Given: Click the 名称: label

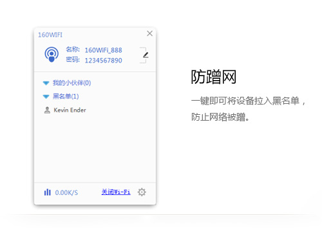Looking at the screenshot, I should pyautogui.click(x=73, y=50).
